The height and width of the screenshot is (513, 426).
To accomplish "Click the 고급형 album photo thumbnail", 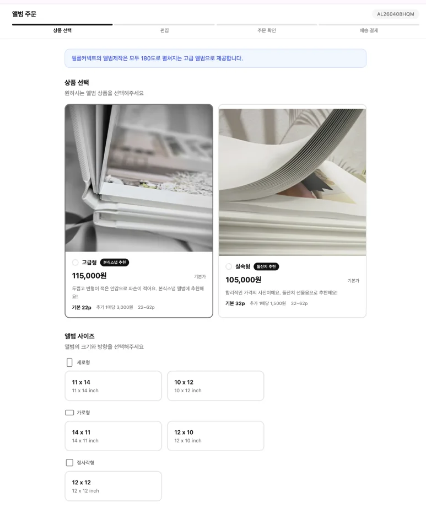I will pos(139,178).
